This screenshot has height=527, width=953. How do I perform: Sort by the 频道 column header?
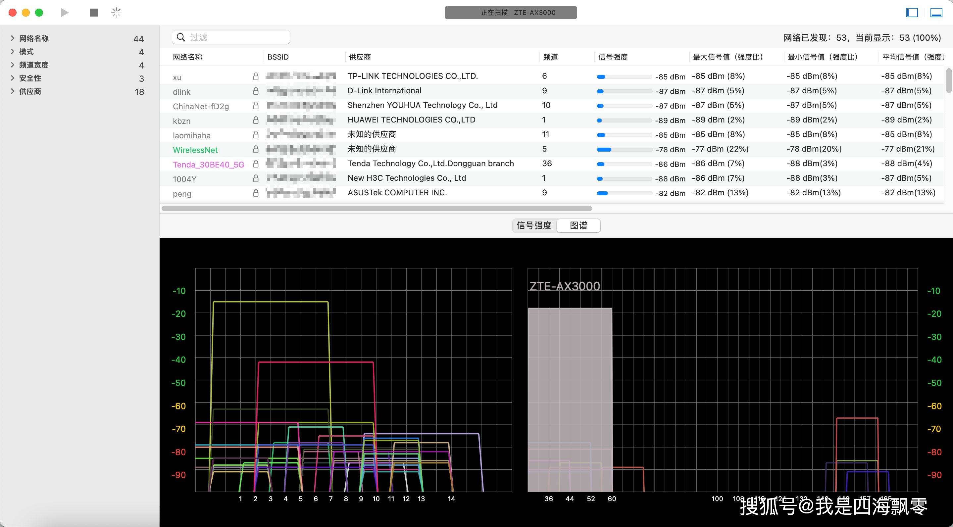point(550,57)
